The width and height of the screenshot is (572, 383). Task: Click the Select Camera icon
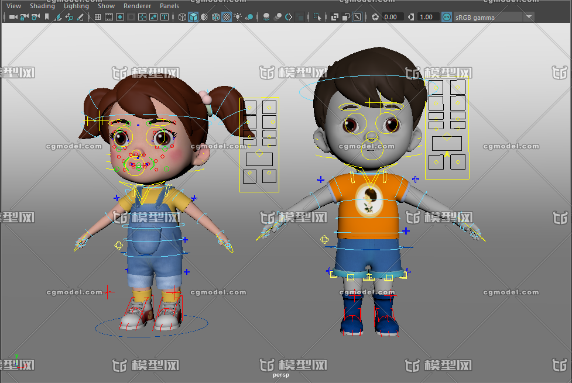pos(13,17)
